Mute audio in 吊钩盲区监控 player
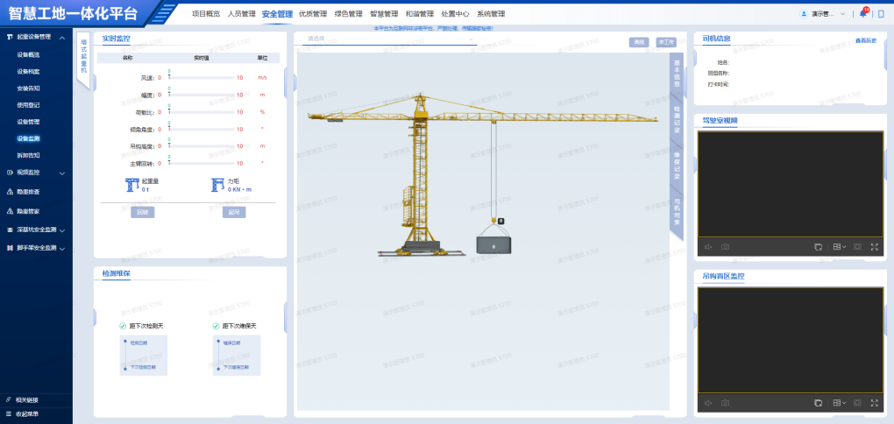 point(708,403)
